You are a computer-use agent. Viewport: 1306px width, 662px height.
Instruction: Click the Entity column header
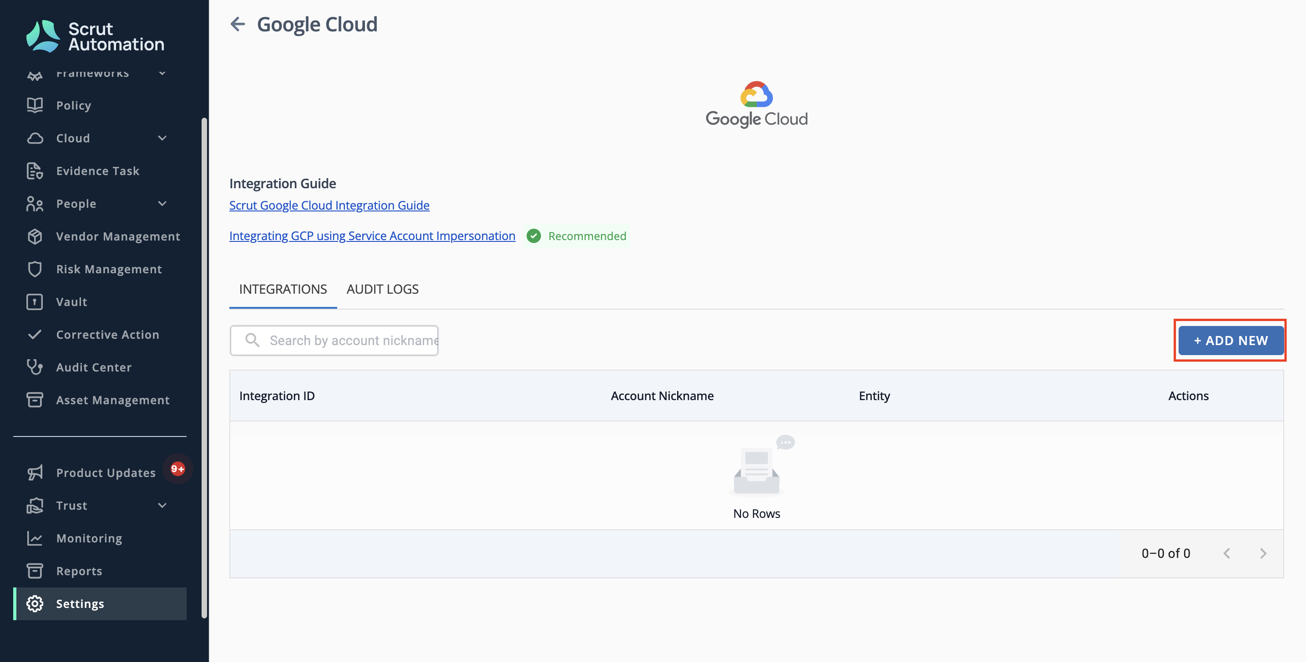coord(874,396)
